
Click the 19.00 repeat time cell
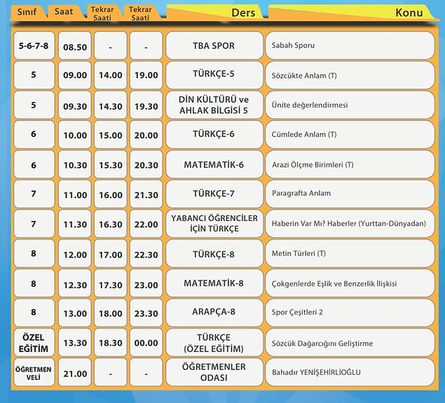(x=146, y=75)
